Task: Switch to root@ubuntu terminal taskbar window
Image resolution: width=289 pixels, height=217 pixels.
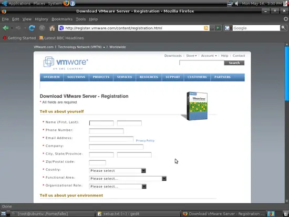Action: pyautogui.click(x=53, y=214)
